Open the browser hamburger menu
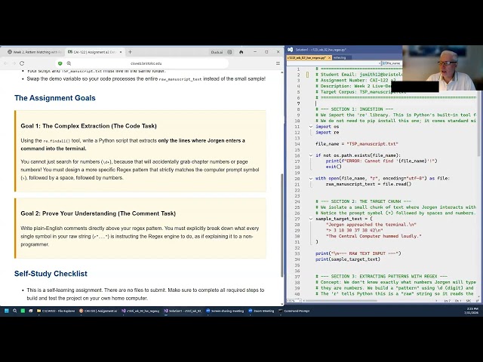The image size is (483, 362). point(278,63)
